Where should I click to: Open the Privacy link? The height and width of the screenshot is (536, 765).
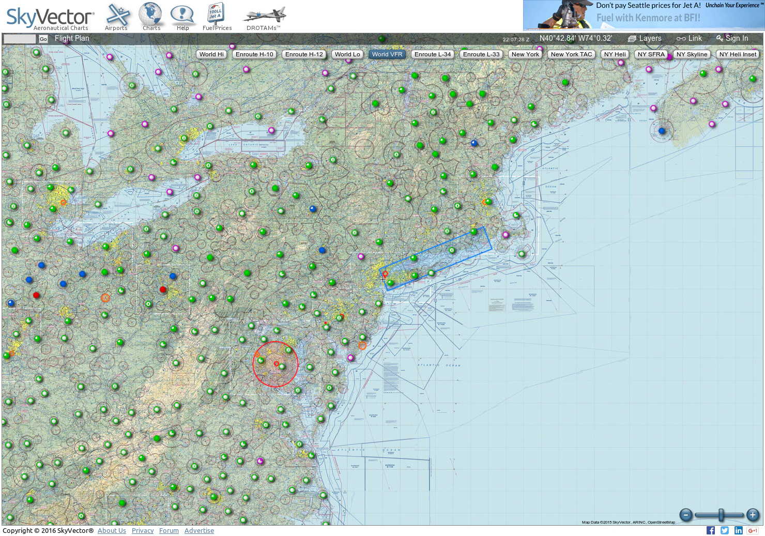[x=143, y=530]
